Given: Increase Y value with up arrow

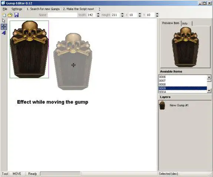Looking at the screenshot, I should pyautogui.click(x=157, y=14).
